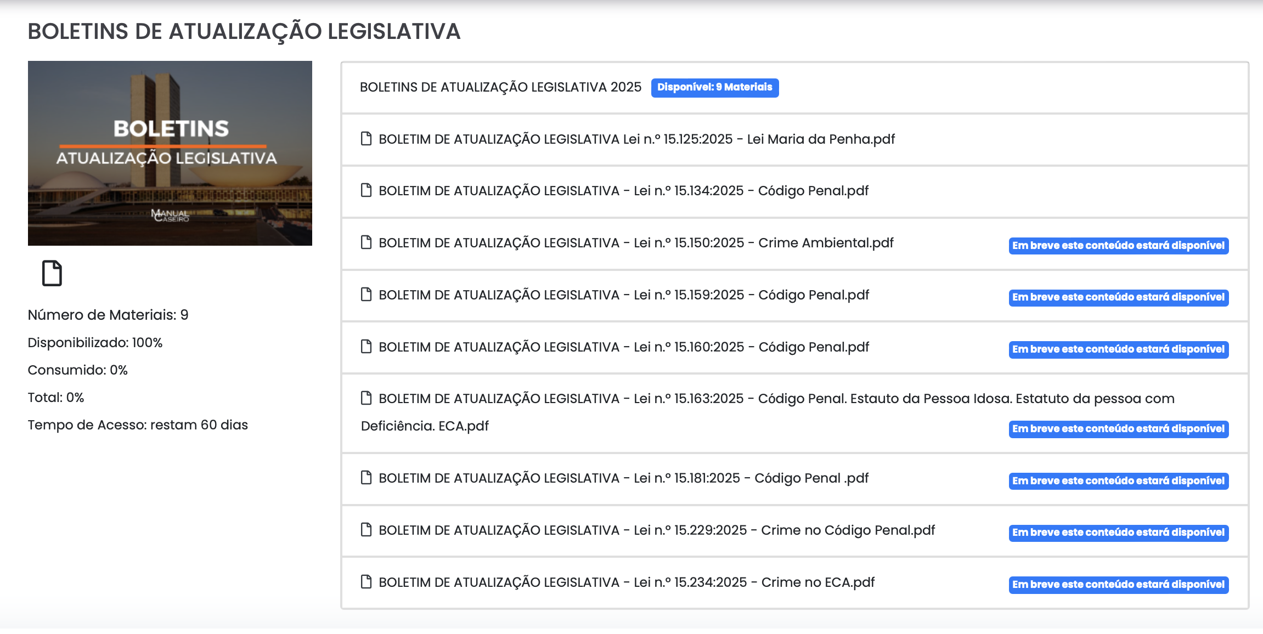
Task: Open Lei Maria da Penha PDF bulletin
Action: point(636,139)
